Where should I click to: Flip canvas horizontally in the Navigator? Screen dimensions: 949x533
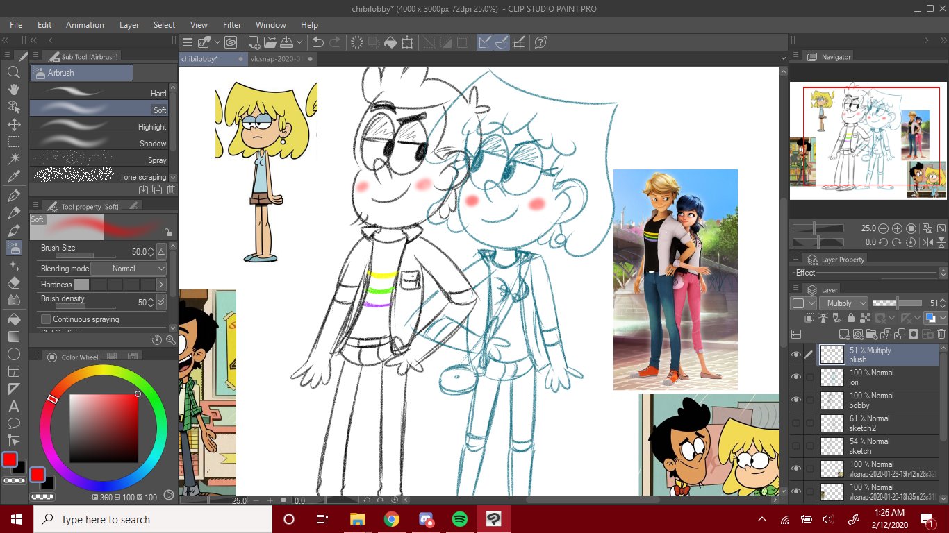pos(927,242)
